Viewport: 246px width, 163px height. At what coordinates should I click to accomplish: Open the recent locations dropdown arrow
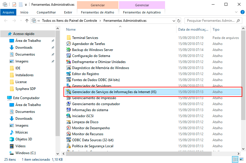coord(21,21)
